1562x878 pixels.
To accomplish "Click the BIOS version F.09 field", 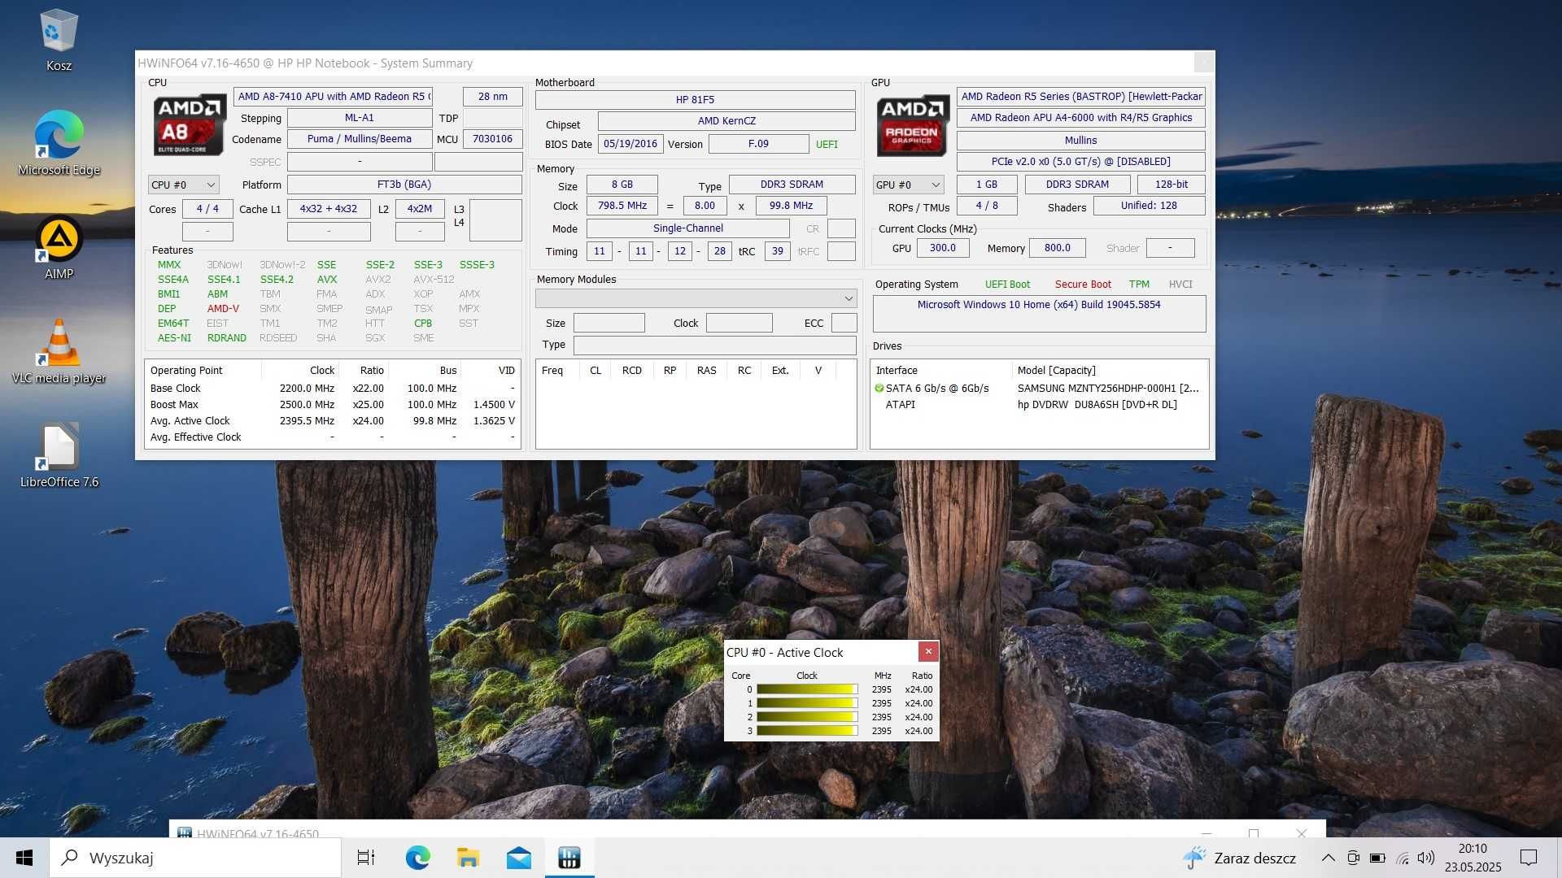I will tap(758, 144).
